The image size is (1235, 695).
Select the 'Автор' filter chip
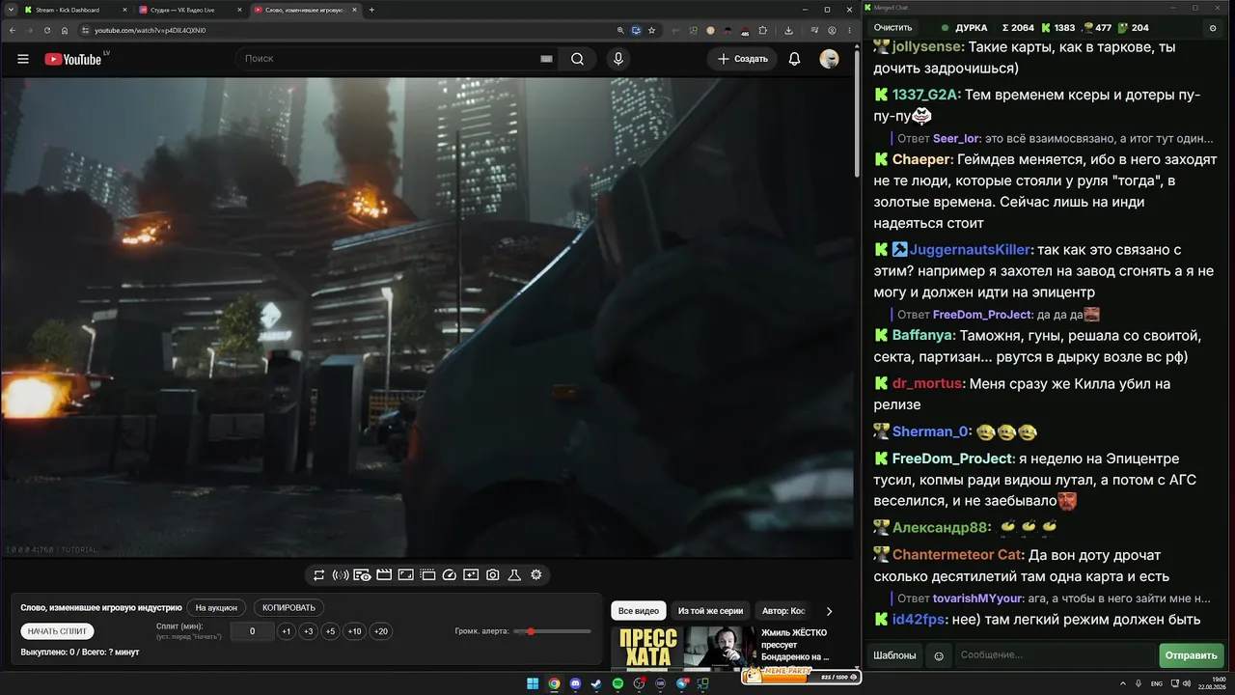coord(783,611)
